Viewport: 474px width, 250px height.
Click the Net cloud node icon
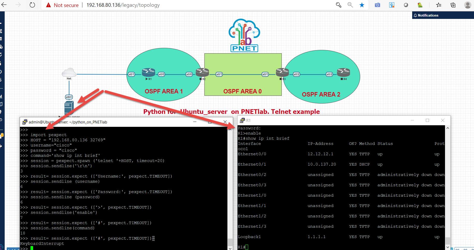coord(69,73)
